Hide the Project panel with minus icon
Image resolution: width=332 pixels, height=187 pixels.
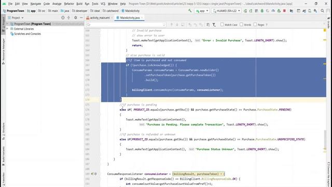[x=81, y=18]
